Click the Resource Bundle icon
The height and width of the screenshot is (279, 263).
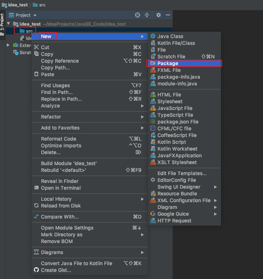pyautogui.click(x=153, y=194)
